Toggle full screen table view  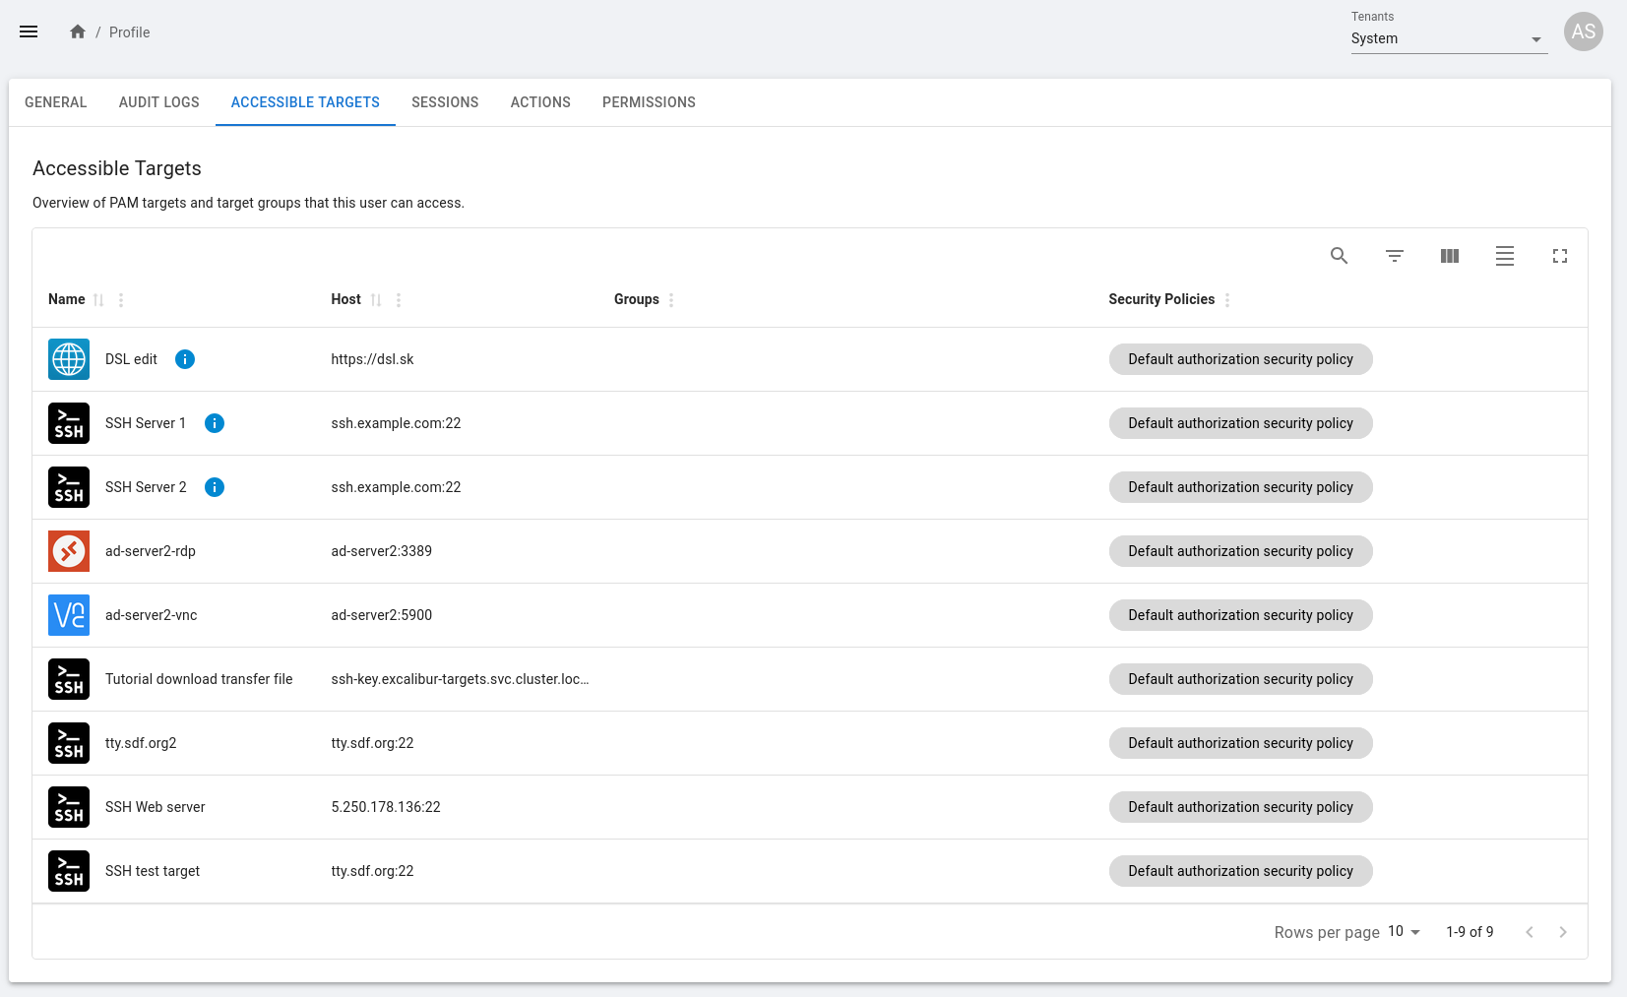pos(1559,256)
